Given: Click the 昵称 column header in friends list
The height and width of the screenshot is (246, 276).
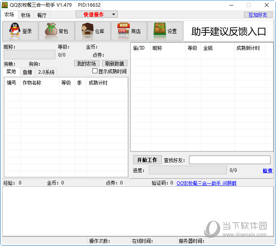Looking at the screenshot, I should pyautogui.click(x=168, y=48).
